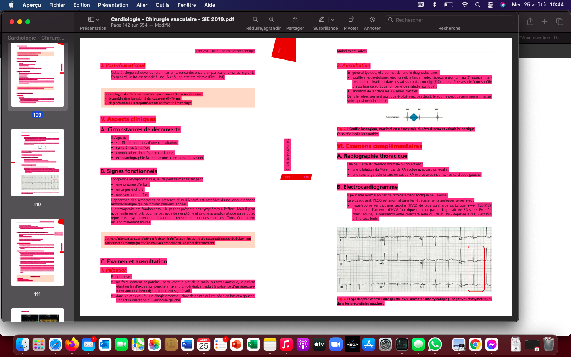Launch Safari from the Dock

pyautogui.click(x=56, y=344)
